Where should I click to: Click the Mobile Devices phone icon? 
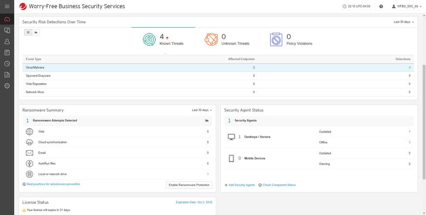click(x=231, y=158)
